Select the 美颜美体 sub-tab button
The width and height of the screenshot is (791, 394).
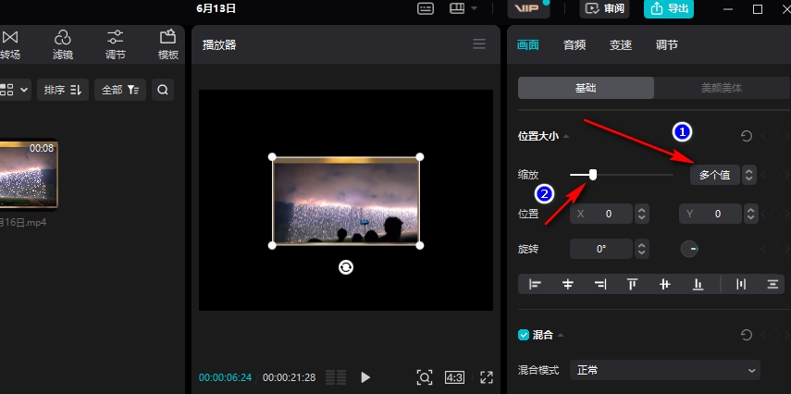pos(722,88)
